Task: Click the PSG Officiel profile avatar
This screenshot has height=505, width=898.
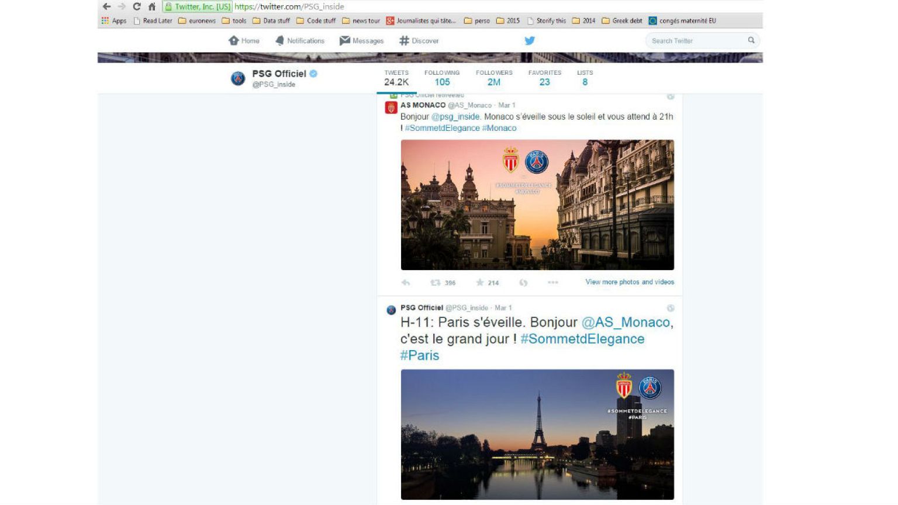Action: coord(238,78)
